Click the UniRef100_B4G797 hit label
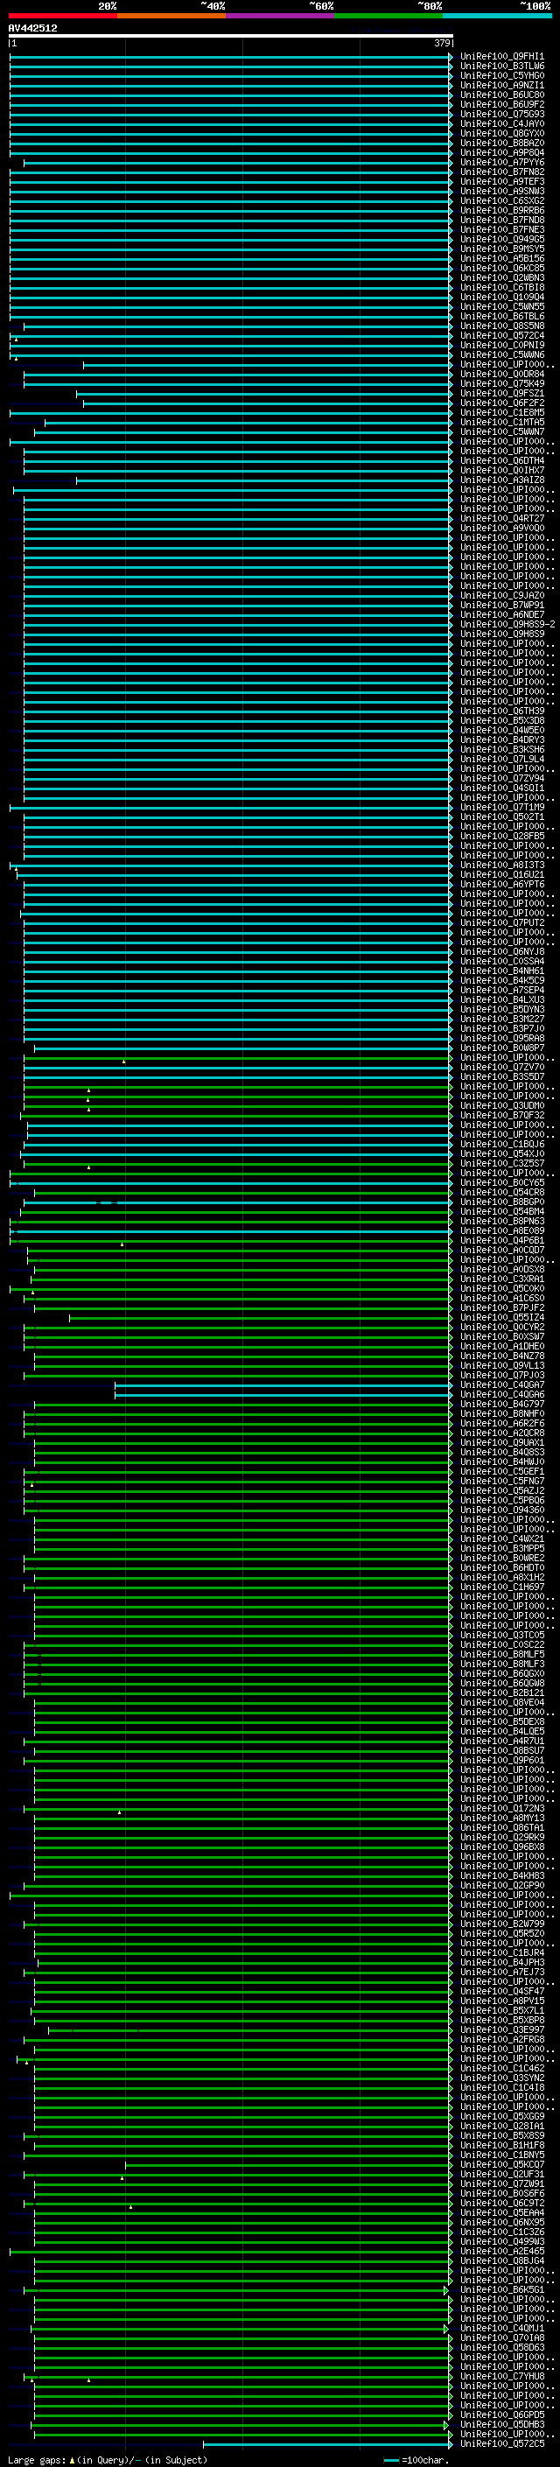 click(502, 1404)
